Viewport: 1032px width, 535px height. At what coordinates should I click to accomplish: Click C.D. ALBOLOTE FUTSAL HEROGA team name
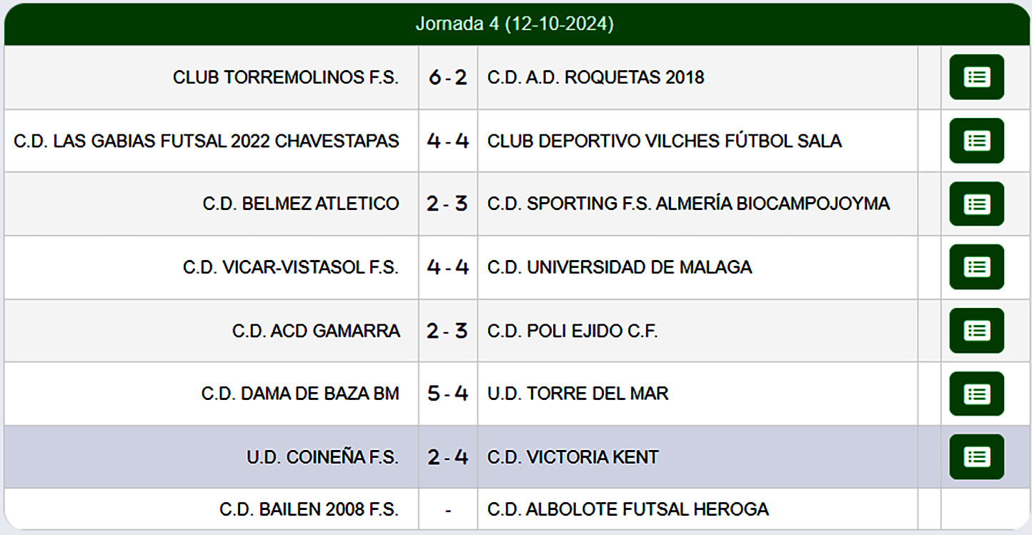(627, 509)
